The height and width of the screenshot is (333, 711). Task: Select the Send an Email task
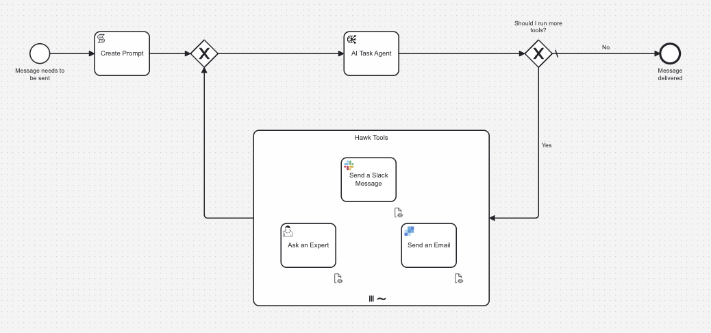(x=429, y=245)
